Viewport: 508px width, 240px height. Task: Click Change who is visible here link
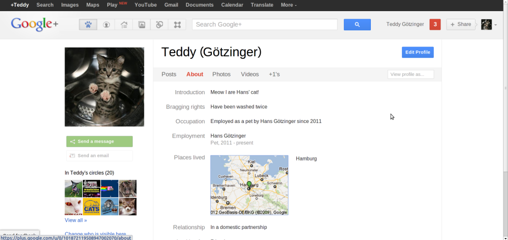[96, 234]
